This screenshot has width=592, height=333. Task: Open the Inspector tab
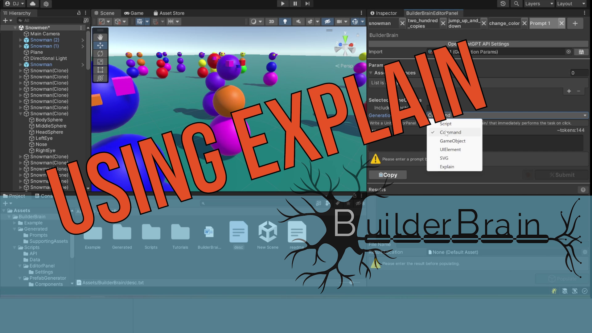pyautogui.click(x=384, y=13)
